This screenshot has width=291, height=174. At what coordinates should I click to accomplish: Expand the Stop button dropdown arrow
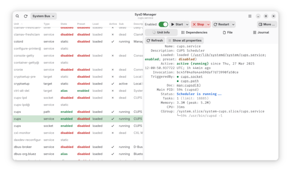(x=208, y=24)
